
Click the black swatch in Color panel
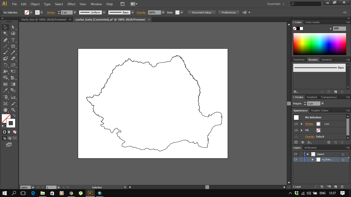[298, 28]
